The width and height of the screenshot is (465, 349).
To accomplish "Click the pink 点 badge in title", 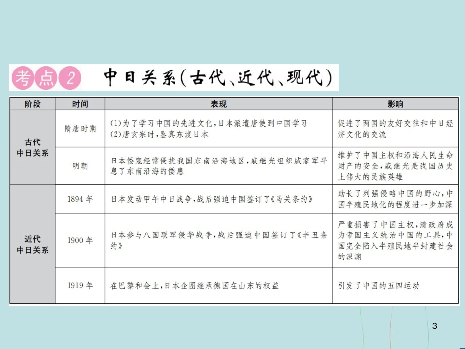I will tap(46, 78).
